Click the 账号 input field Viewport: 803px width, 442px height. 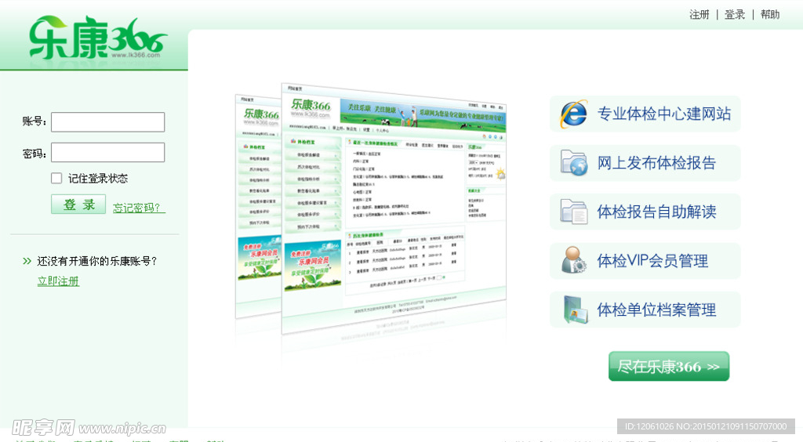pyautogui.click(x=108, y=121)
